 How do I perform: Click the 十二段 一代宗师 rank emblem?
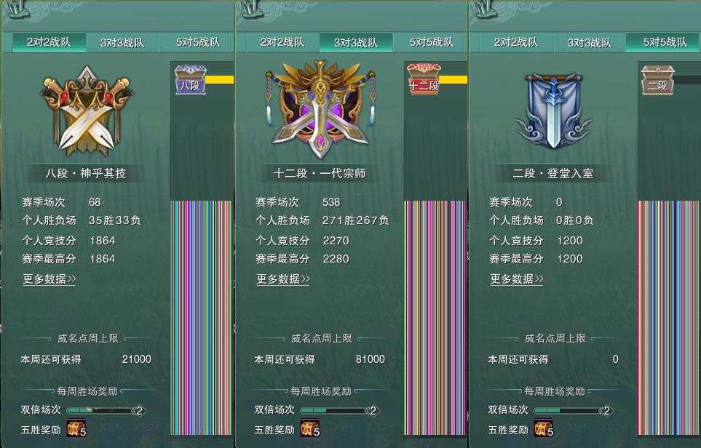[x=320, y=109]
